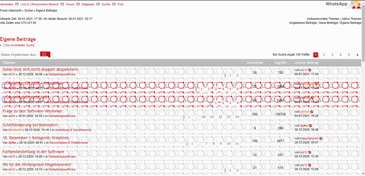Open last post icon for Farbendarstellung topic
Viewport: 365px width, 176px height.
point(310,152)
